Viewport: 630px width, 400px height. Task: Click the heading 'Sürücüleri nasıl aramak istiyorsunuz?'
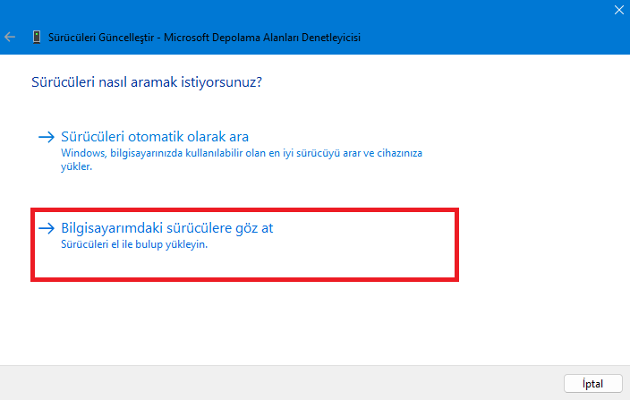(147, 82)
